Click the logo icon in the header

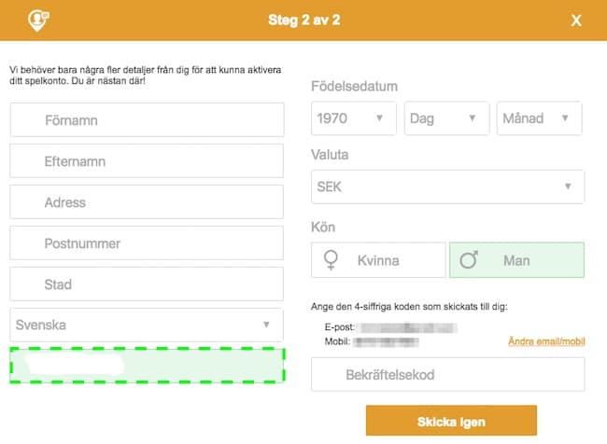coord(39,21)
